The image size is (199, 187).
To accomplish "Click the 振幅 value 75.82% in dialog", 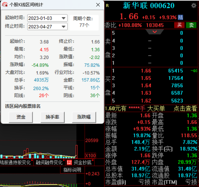I will click(x=92, y=65).
